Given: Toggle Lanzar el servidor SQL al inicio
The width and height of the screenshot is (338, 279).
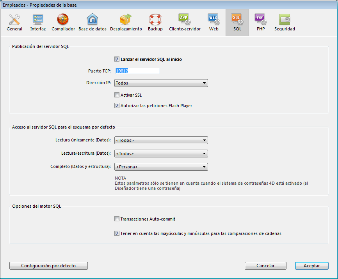Looking at the screenshot, I should pos(117,59).
